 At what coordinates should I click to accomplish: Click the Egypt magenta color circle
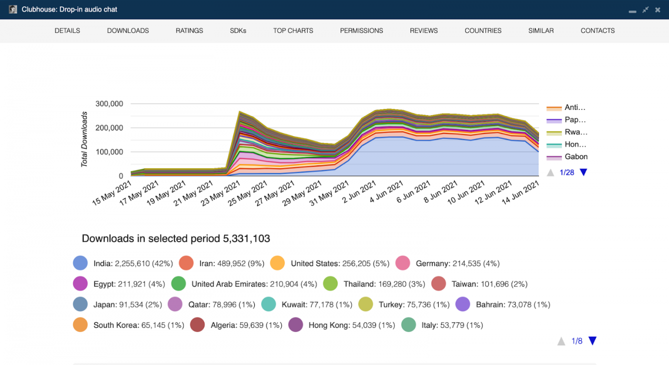tap(80, 284)
